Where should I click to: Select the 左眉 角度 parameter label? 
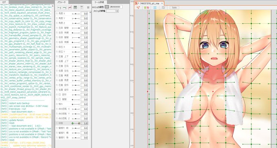[x=63, y=76]
